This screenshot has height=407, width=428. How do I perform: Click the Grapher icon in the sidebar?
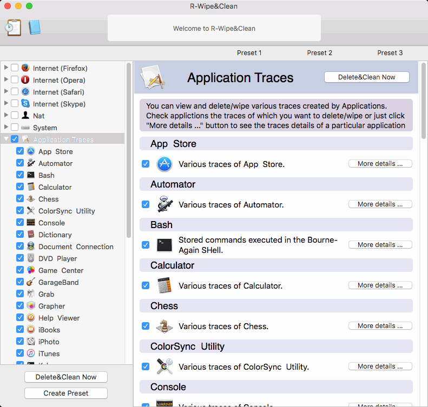[31, 305]
